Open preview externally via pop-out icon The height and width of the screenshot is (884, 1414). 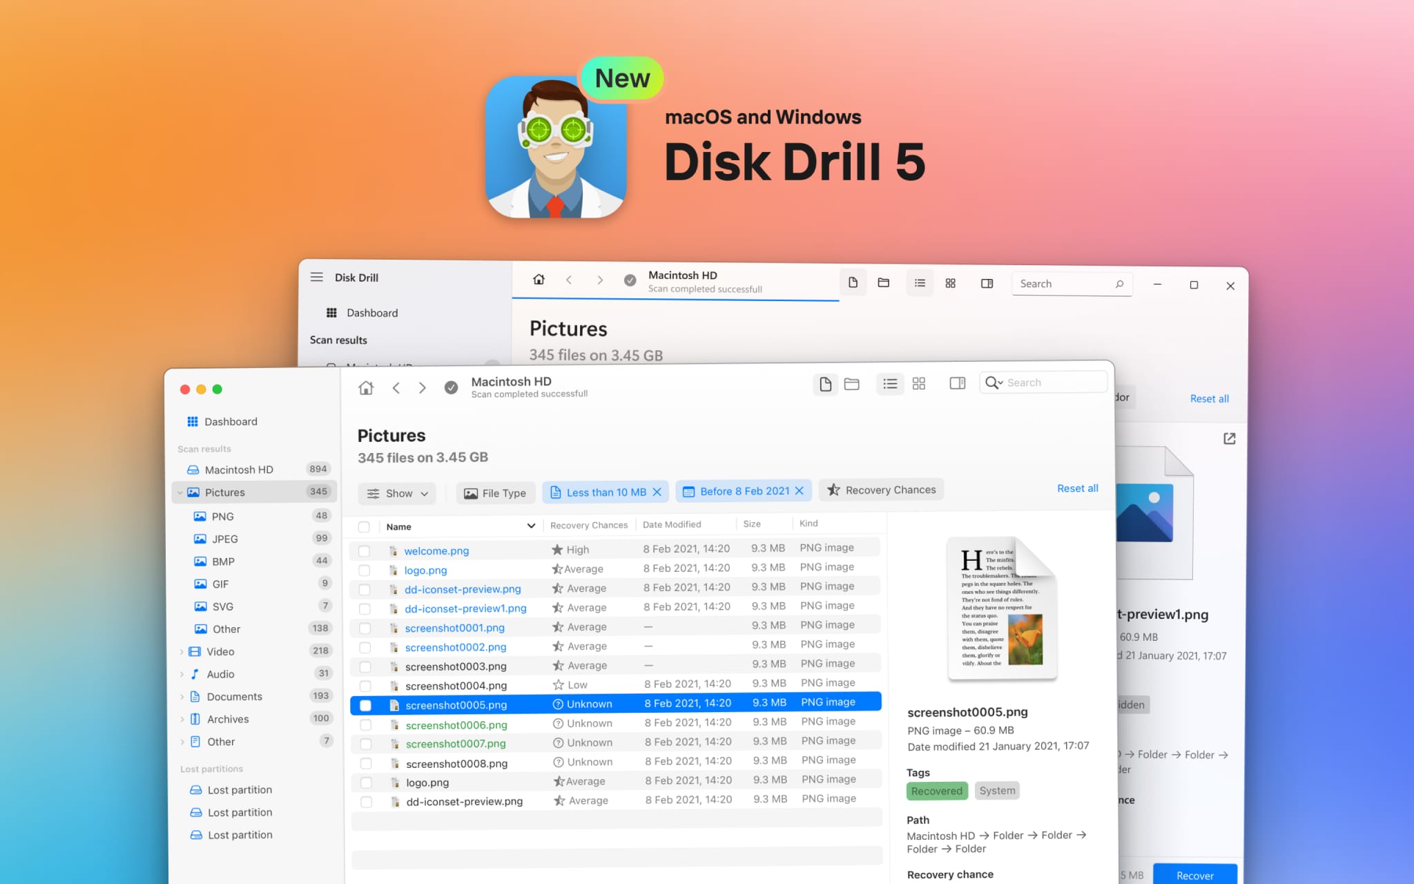(x=1229, y=439)
